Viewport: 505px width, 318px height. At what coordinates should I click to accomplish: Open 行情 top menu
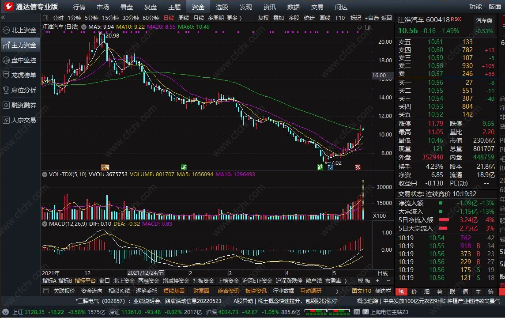coord(79,7)
